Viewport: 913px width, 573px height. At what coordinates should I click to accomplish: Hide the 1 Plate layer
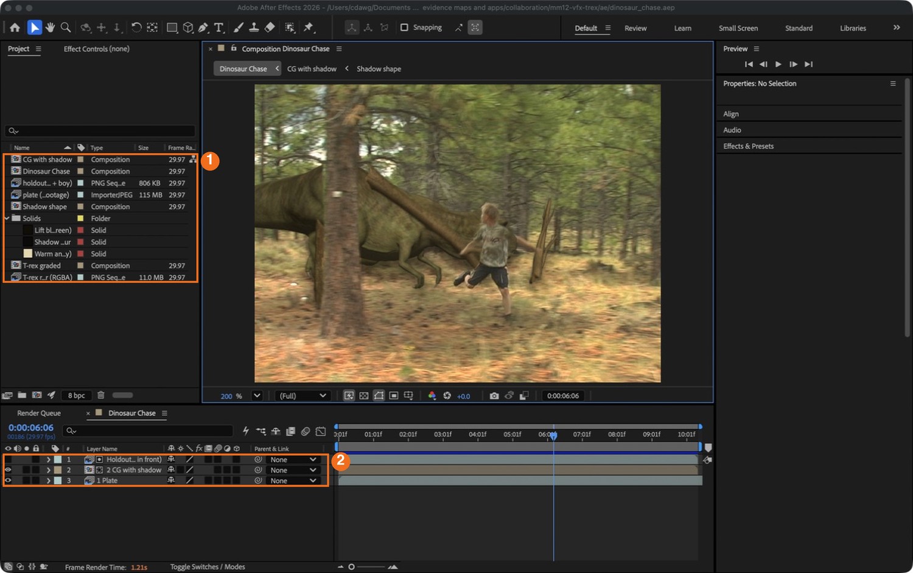(x=8, y=481)
